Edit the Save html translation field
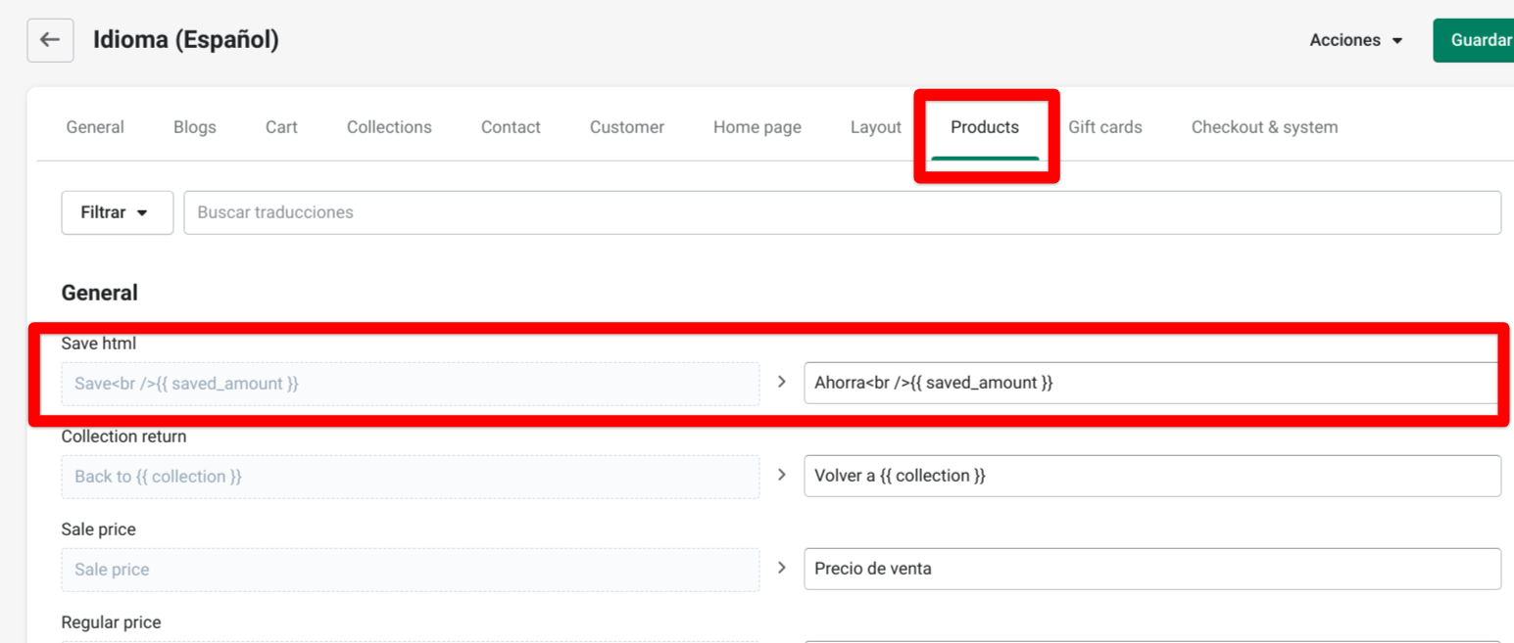 click(1151, 383)
